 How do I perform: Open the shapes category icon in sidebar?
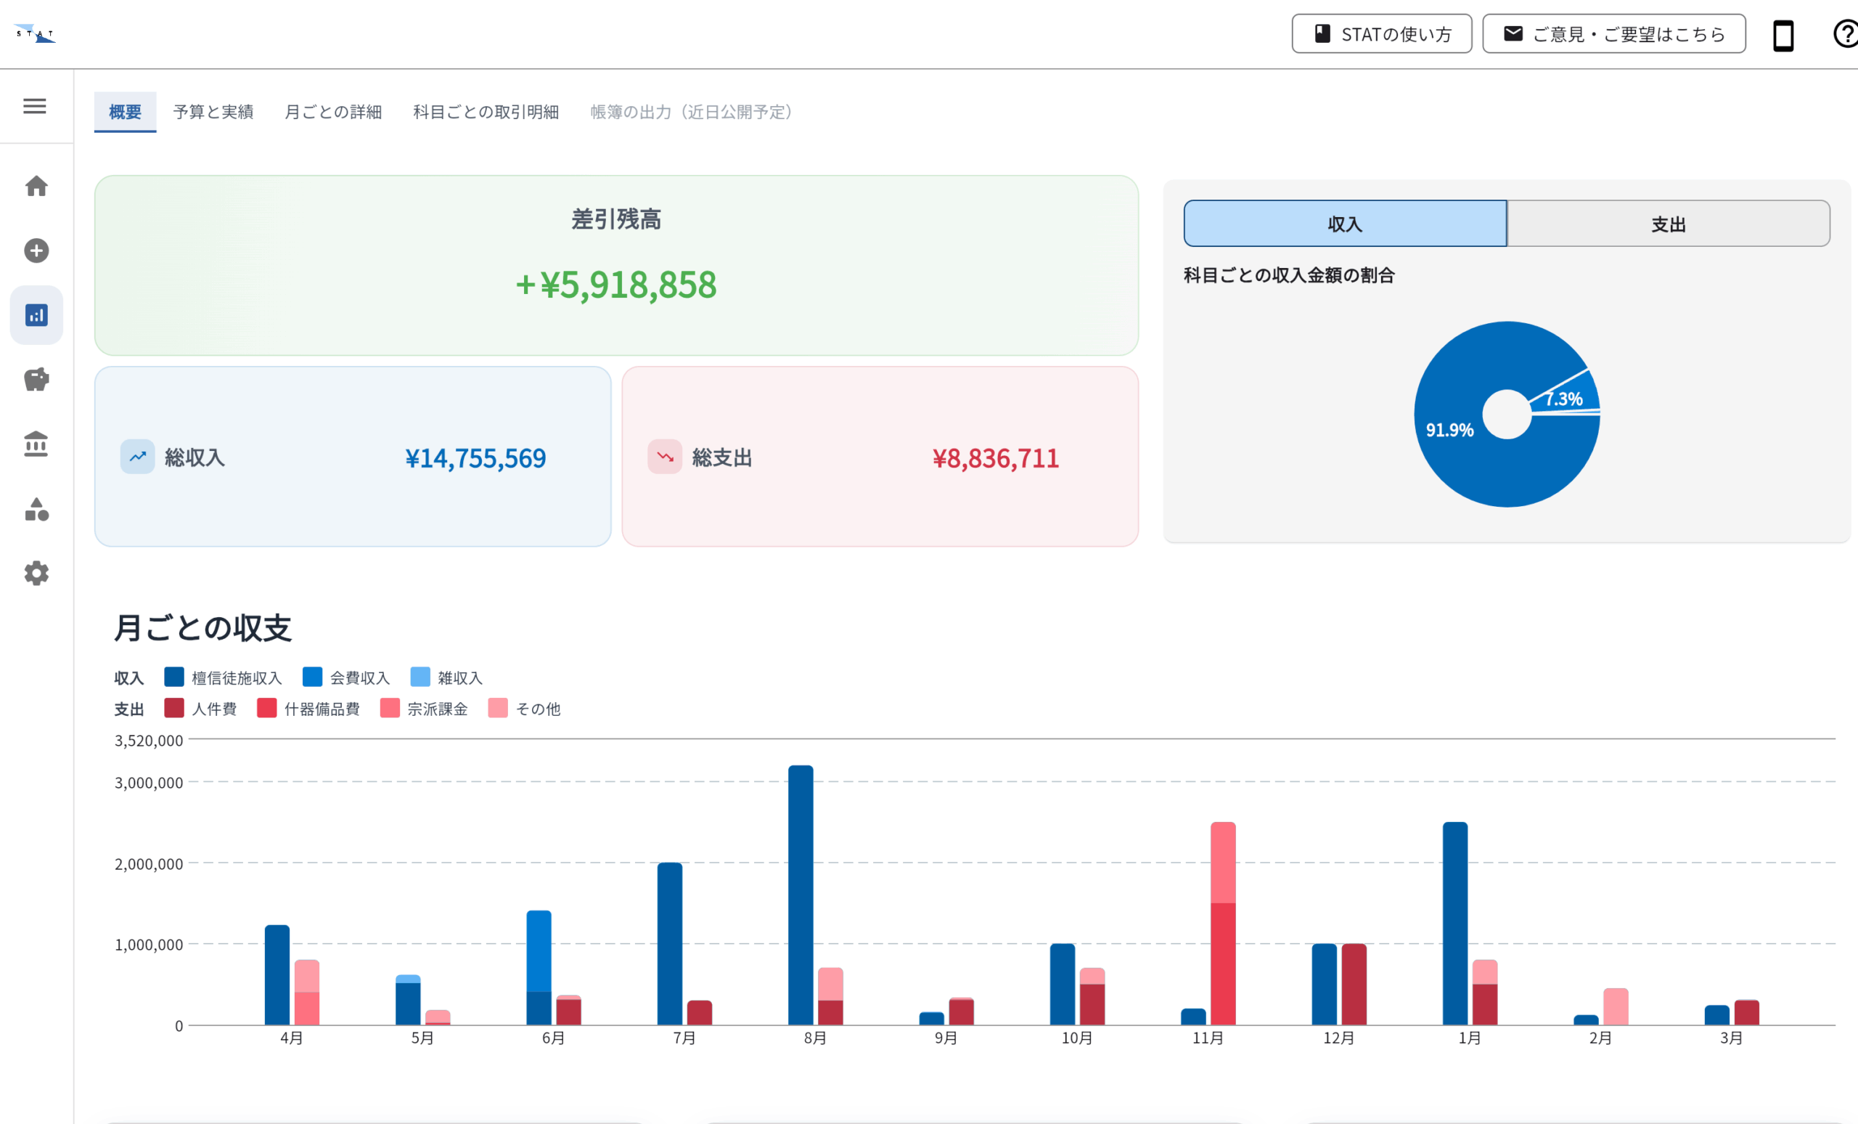click(36, 509)
